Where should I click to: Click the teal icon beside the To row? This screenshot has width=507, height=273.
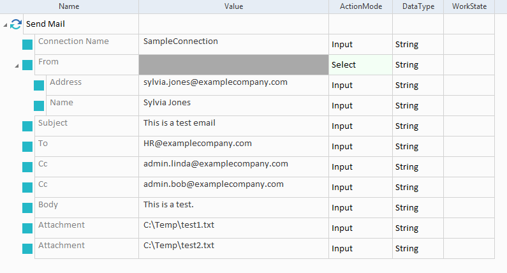coord(27,147)
